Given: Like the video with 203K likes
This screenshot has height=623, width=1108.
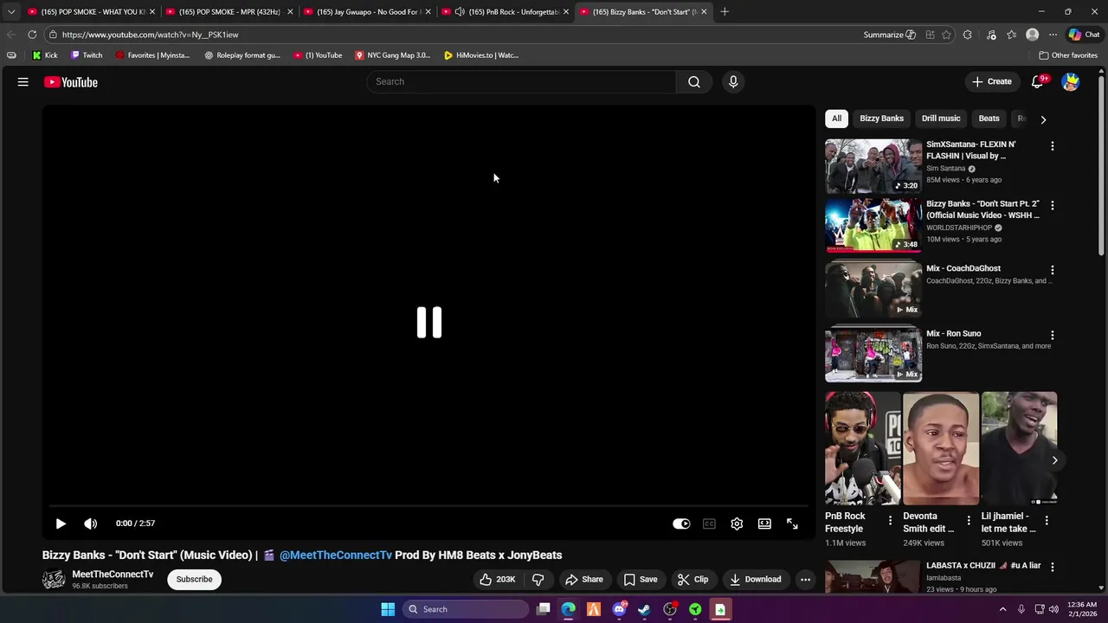Looking at the screenshot, I should pos(498,580).
